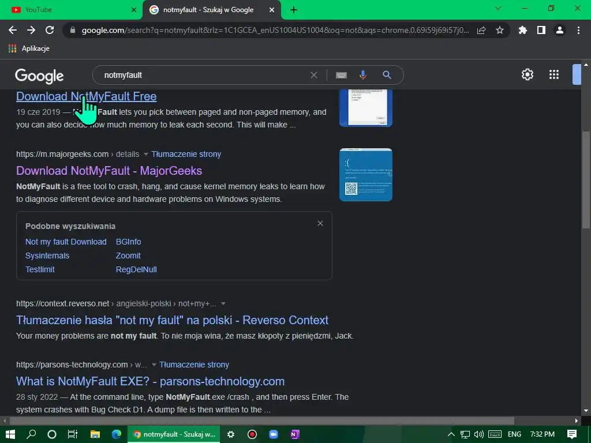The width and height of the screenshot is (591, 443).
Task: Bookmark this page with the star icon
Action: tap(500, 30)
